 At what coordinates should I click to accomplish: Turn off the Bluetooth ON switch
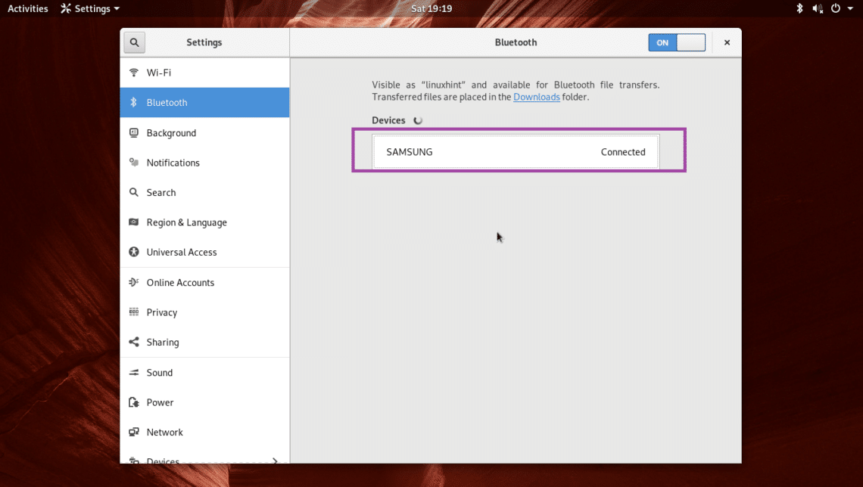676,42
